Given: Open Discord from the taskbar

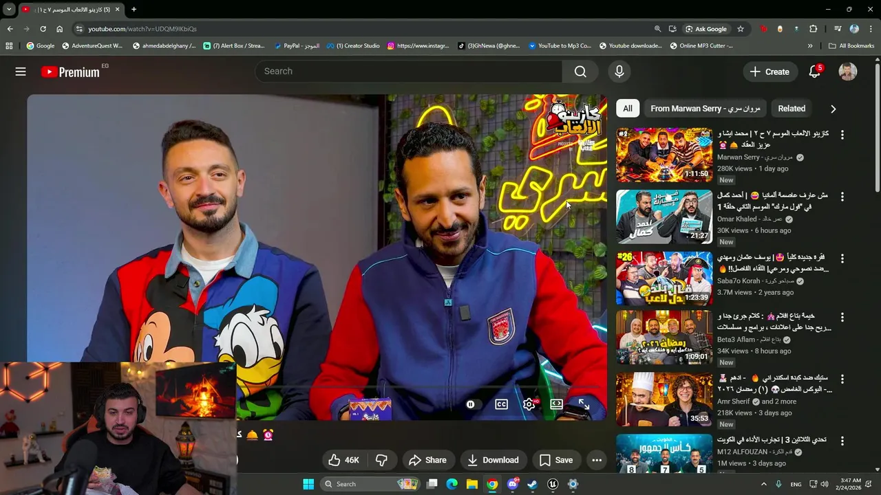Looking at the screenshot, I should click(x=512, y=484).
